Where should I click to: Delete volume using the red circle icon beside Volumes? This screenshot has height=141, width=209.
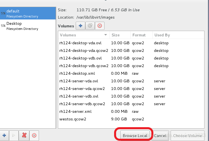(100, 26)
